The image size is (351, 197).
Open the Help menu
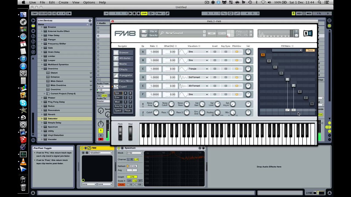(x=102, y=2)
